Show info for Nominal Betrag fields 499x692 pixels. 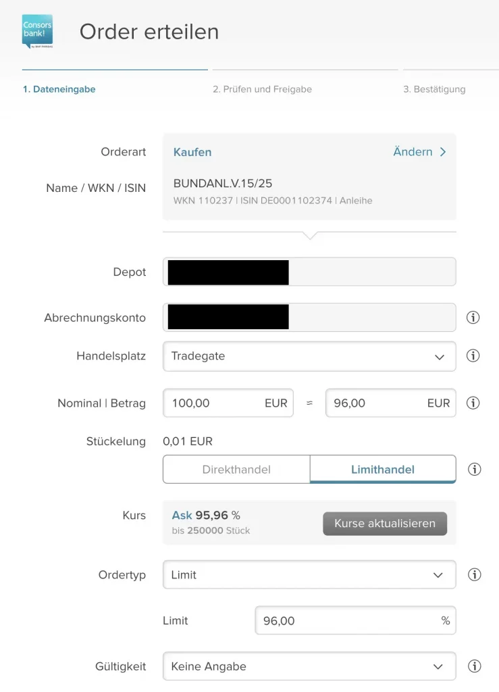click(x=473, y=403)
